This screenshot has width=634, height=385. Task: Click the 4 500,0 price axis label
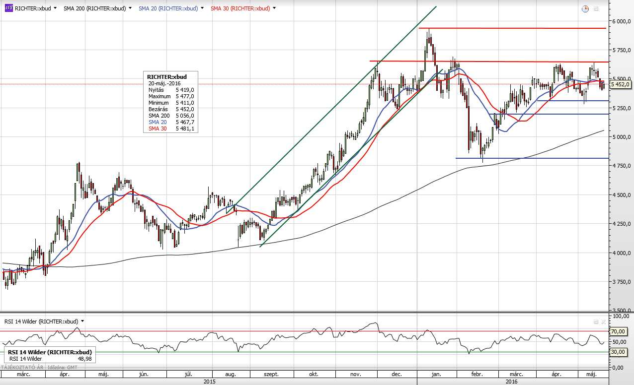pyautogui.click(x=622, y=195)
